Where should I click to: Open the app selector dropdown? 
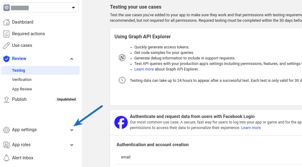[x=40, y=7]
